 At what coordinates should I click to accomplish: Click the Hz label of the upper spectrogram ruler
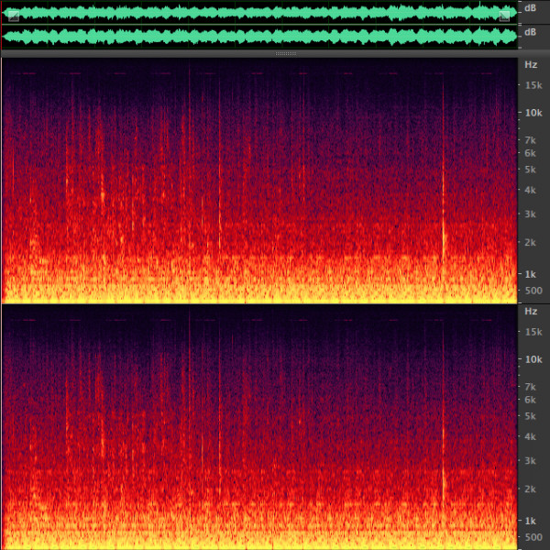pos(530,65)
